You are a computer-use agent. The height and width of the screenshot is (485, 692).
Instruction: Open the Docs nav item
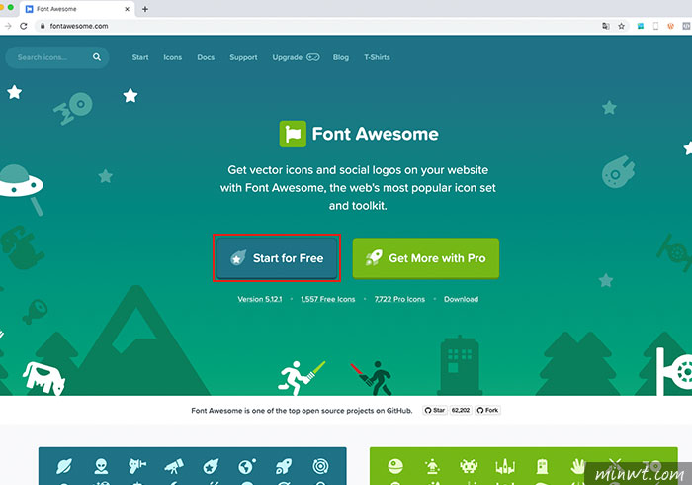206,57
